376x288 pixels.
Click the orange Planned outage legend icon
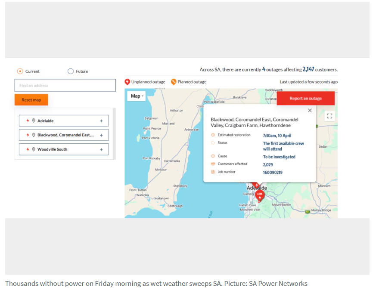coord(174,82)
